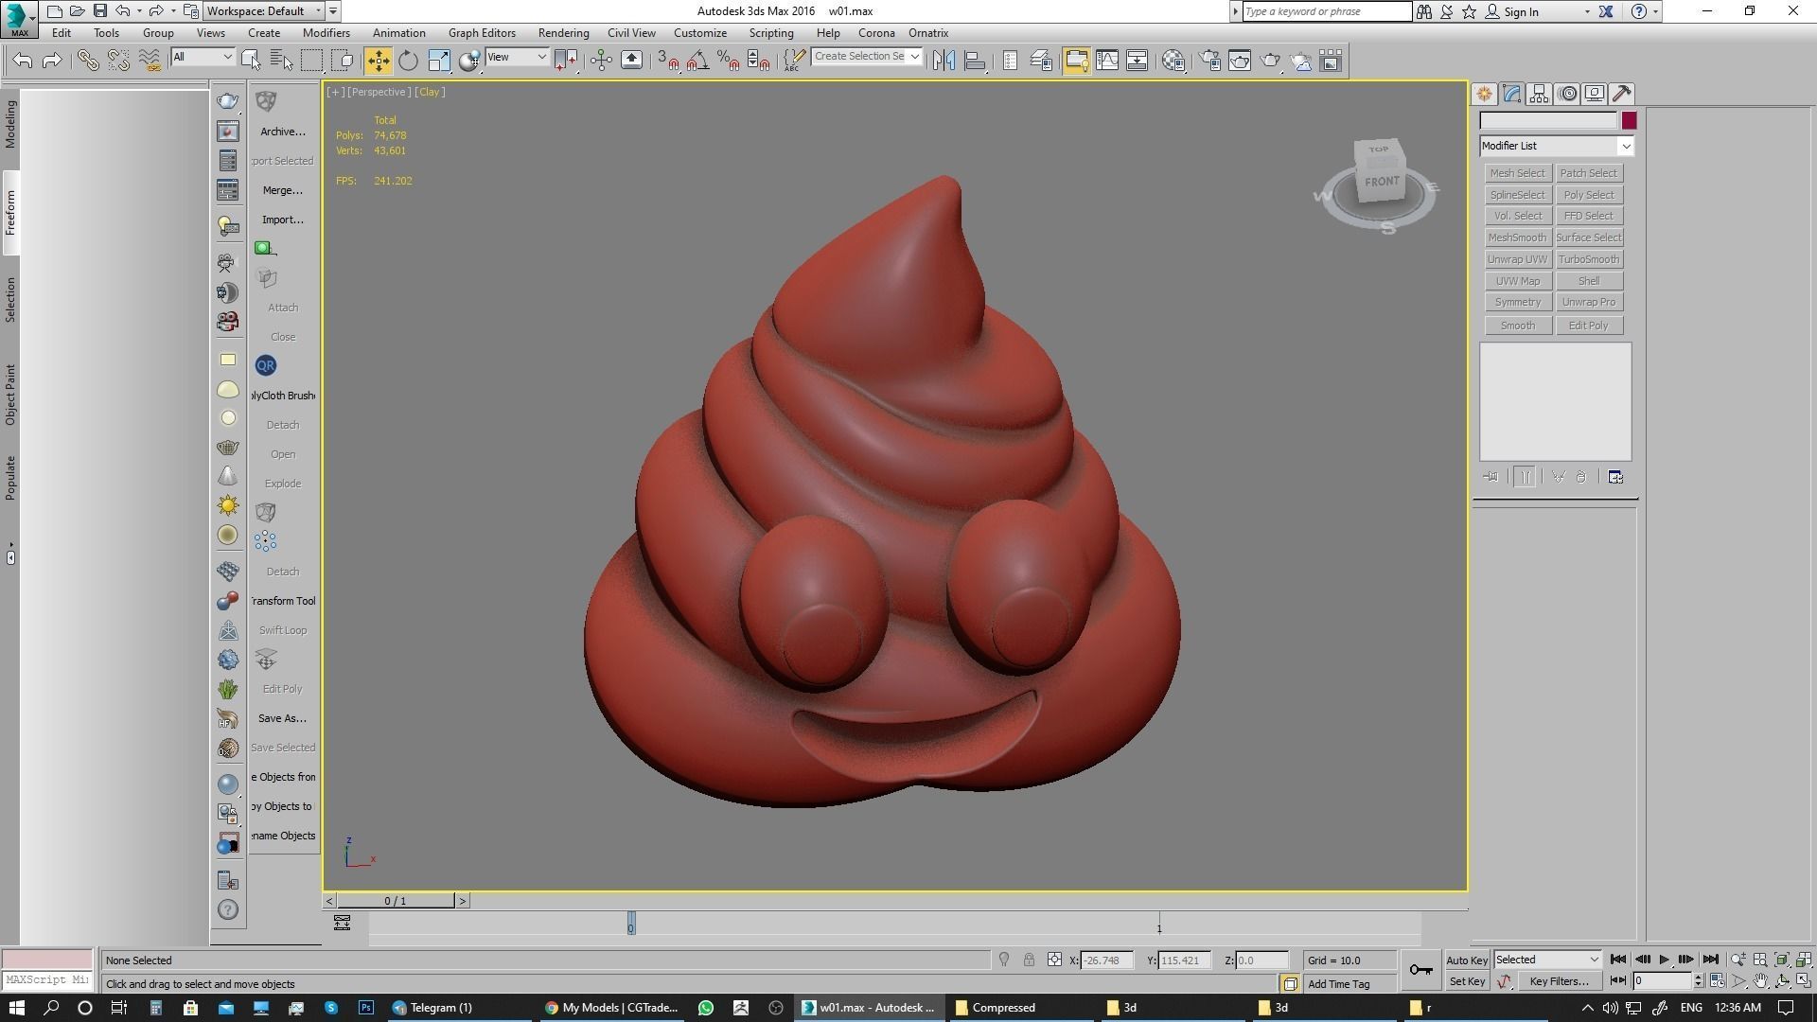
Task: Toggle the 3D Snaps button
Action: coord(666,62)
